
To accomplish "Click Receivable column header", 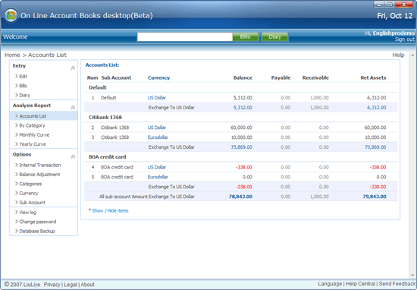I will point(315,77).
